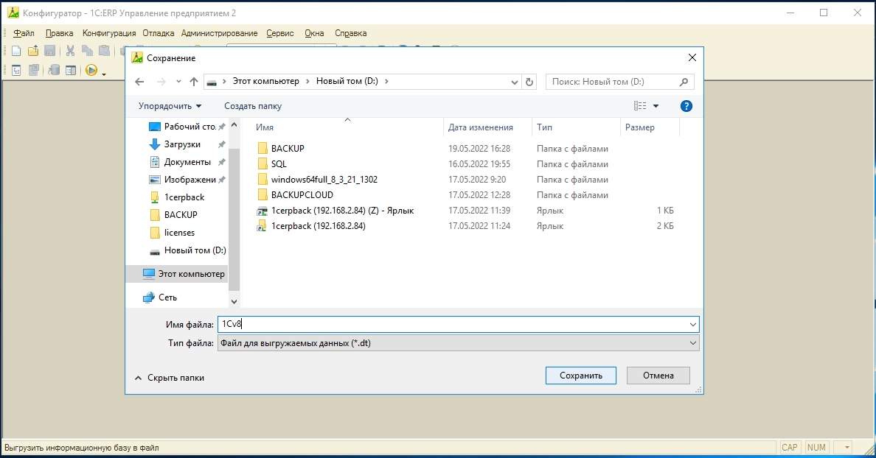Open the Администрирование menu
Viewport: 876px width, 458px height.
pos(219,33)
